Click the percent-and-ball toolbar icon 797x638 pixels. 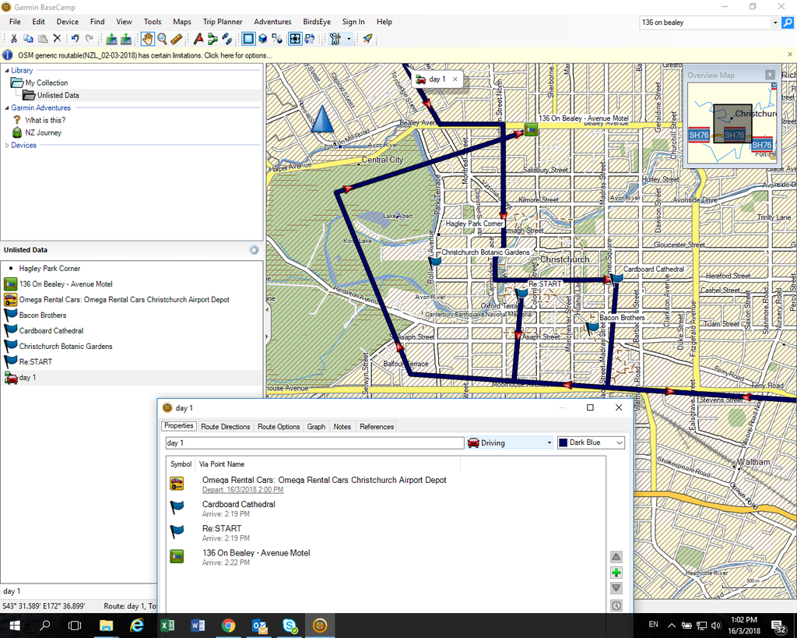(277, 39)
